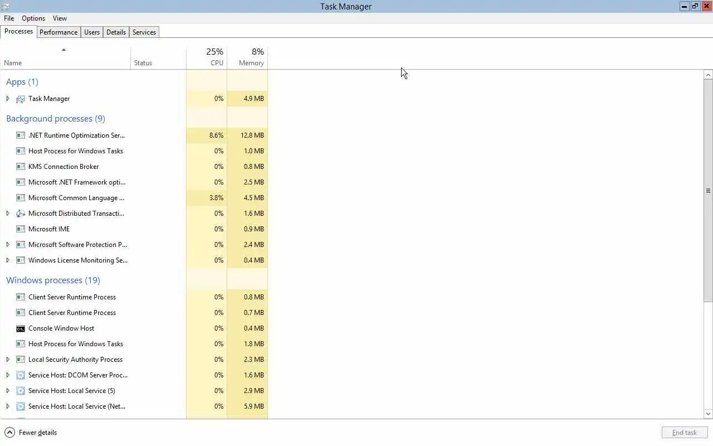
Task: Click the icon beside KMS Connection Broker
Action: pyautogui.click(x=21, y=167)
